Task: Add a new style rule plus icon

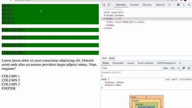Action: 178,68
